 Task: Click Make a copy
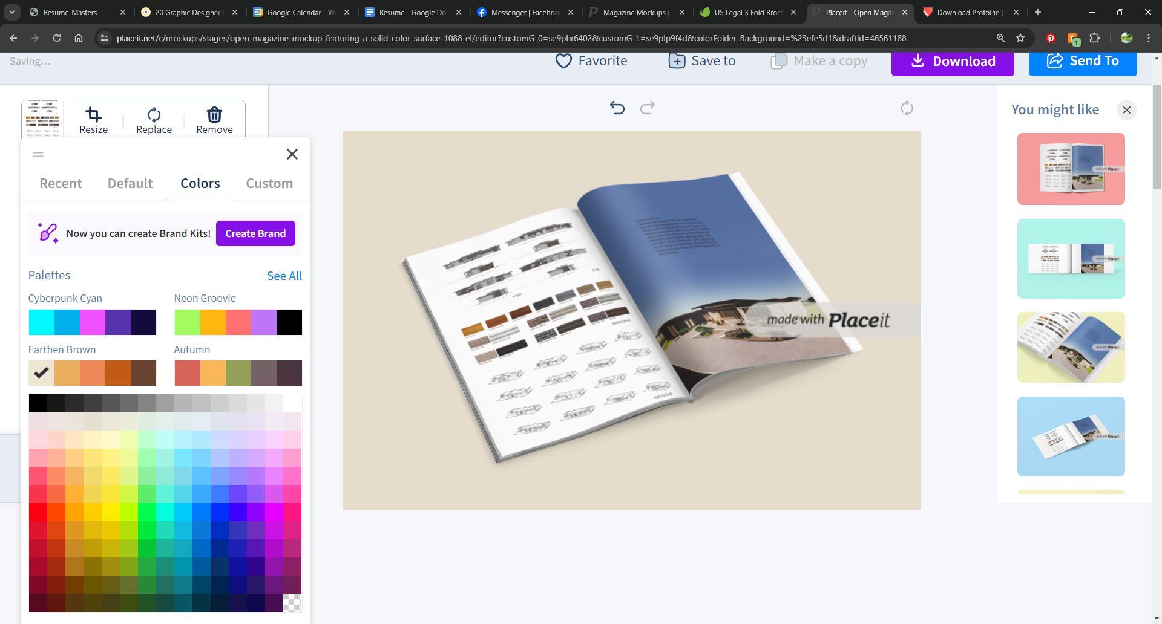point(819,61)
